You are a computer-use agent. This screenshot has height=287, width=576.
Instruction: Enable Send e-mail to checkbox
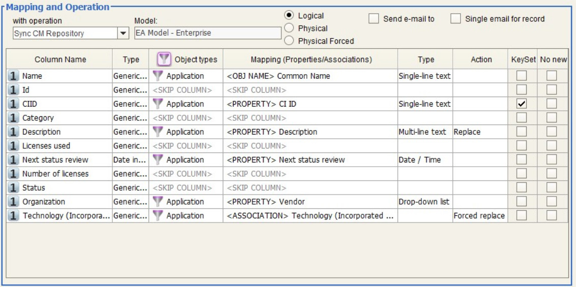tap(373, 19)
